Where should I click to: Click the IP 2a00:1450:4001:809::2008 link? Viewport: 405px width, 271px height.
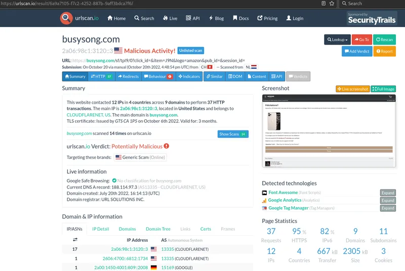(121, 267)
